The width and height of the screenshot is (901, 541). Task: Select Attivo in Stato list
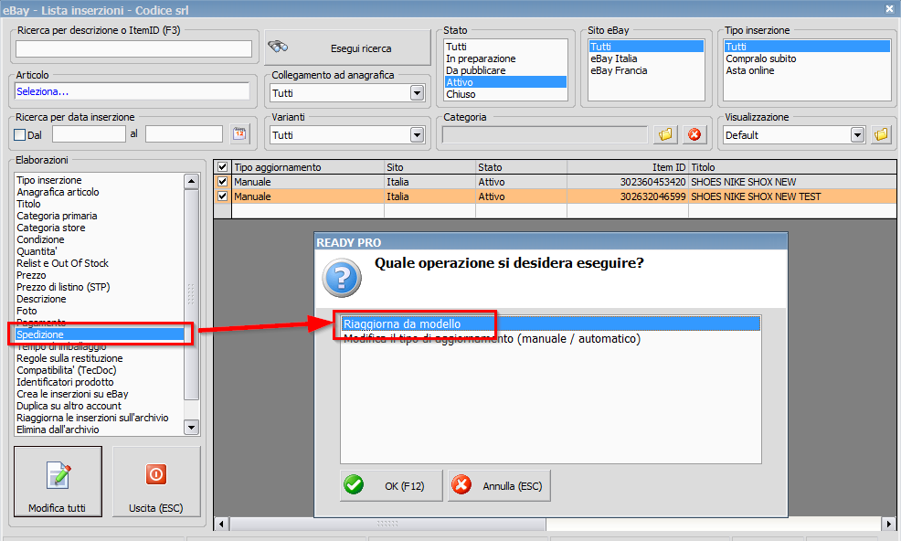pyautogui.click(x=505, y=82)
